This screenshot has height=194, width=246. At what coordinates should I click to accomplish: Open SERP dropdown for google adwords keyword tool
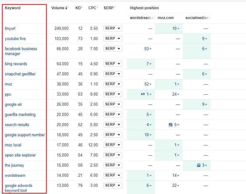tap(113, 185)
